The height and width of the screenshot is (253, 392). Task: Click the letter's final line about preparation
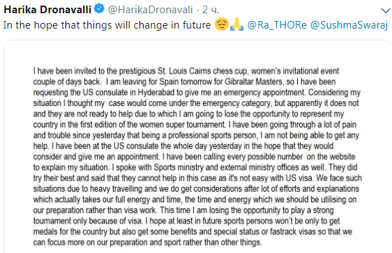(x=147, y=243)
